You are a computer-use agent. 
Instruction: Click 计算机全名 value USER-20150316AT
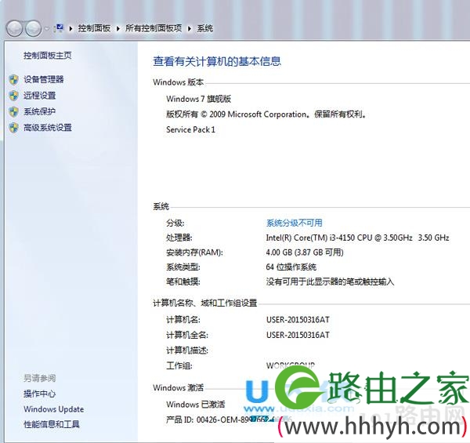pyautogui.click(x=298, y=335)
